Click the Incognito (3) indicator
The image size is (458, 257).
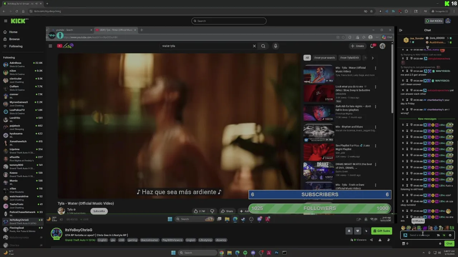pyautogui.click(x=440, y=11)
